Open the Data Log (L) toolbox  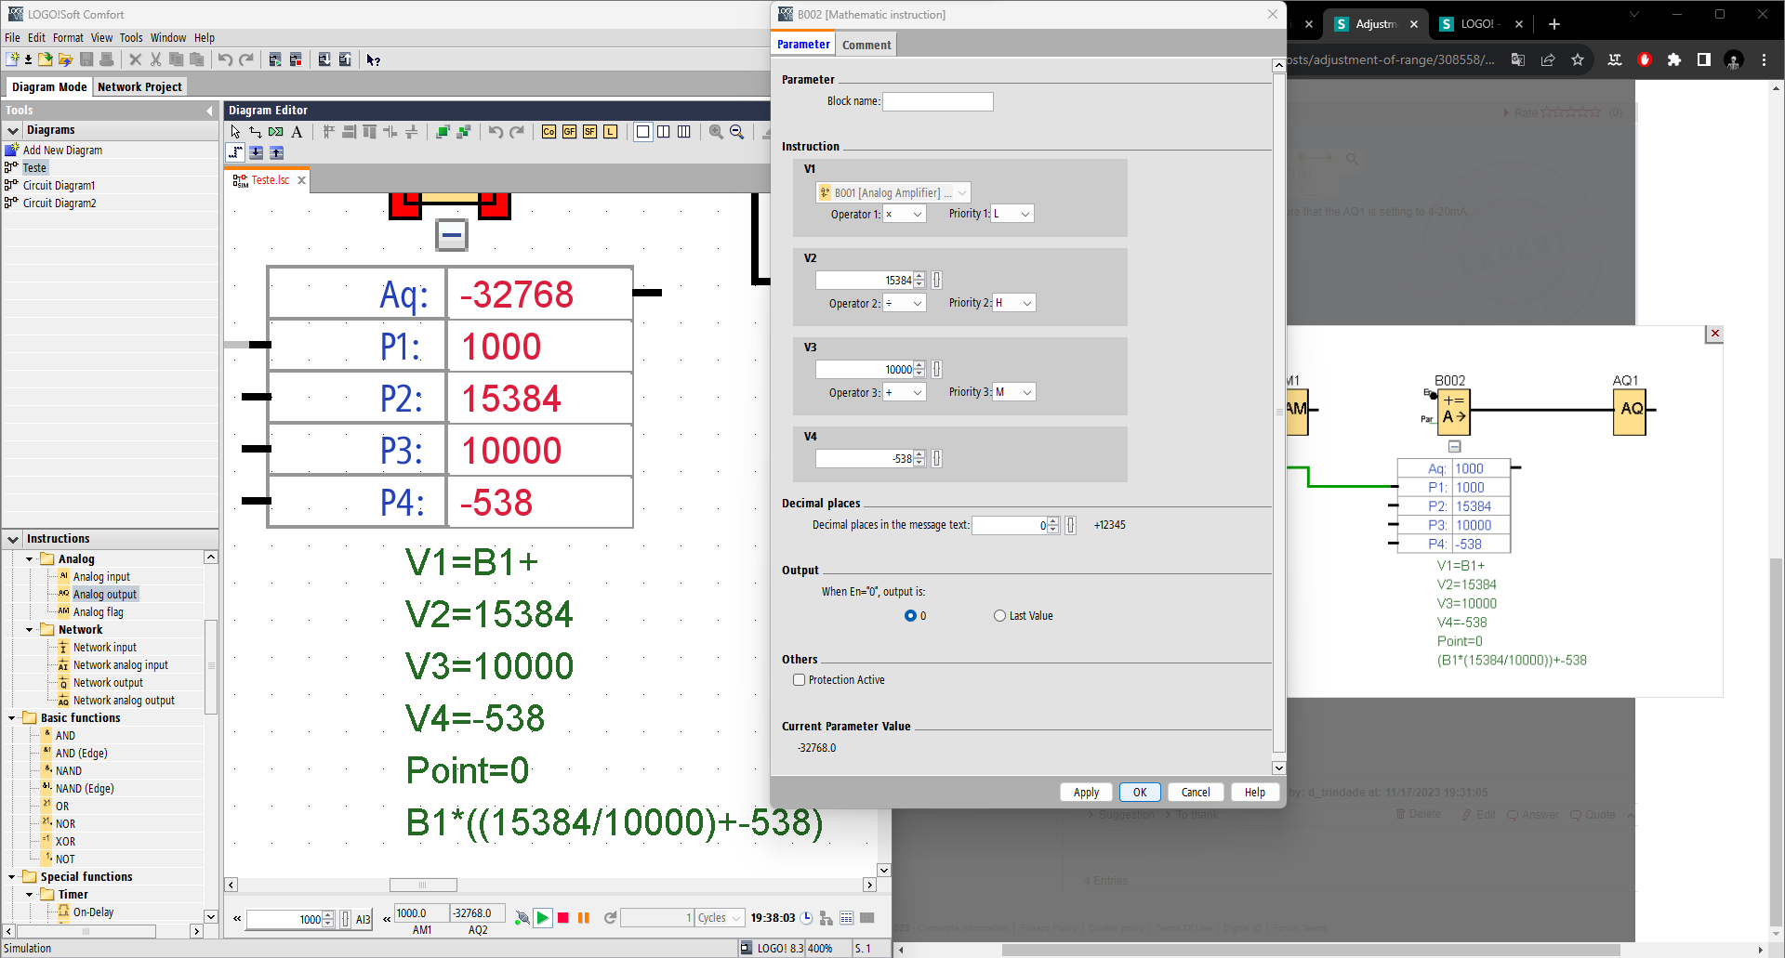610,132
